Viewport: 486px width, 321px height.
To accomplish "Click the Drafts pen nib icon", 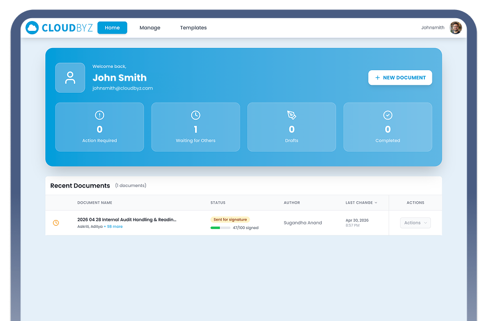I will (291, 115).
